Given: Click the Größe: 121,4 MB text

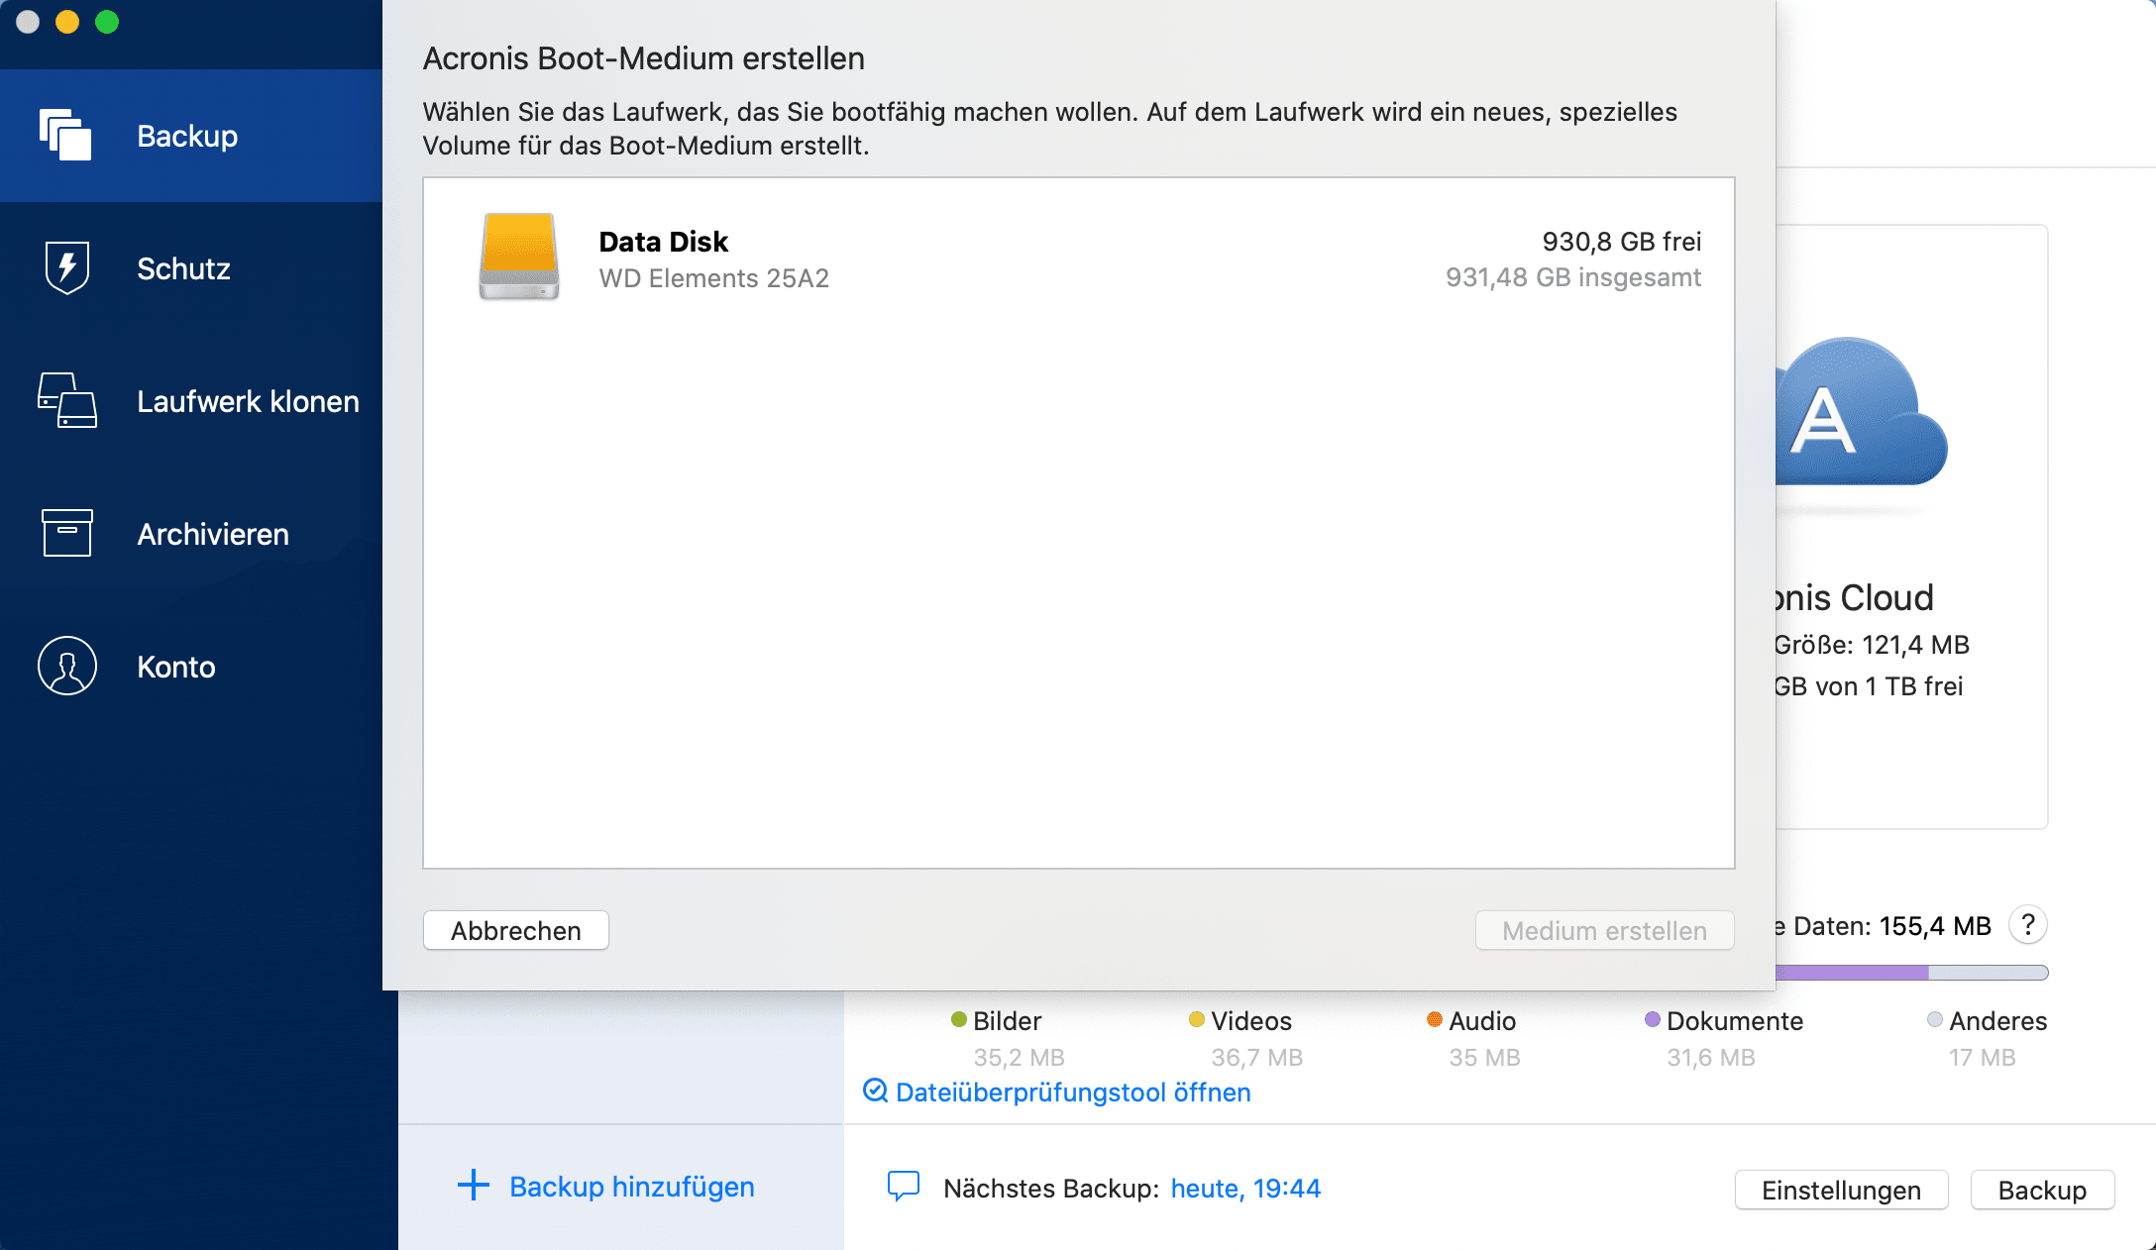Looking at the screenshot, I should (1872, 645).
